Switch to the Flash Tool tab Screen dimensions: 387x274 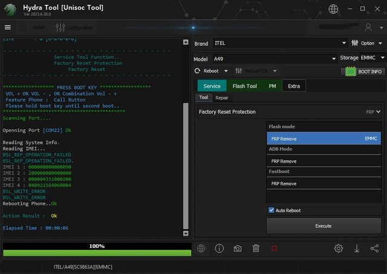tap(244, 86)
